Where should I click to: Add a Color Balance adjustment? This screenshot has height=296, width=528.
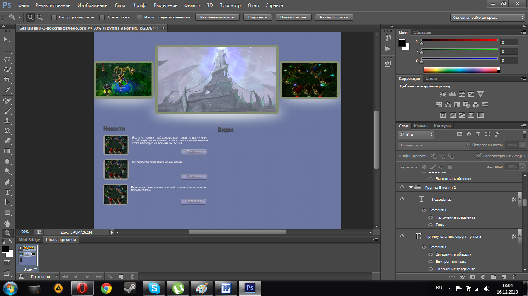pos(448,104)
